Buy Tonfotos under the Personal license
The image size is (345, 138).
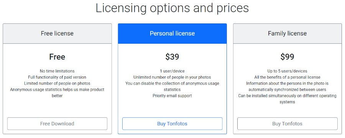click(x=172, y=123)
